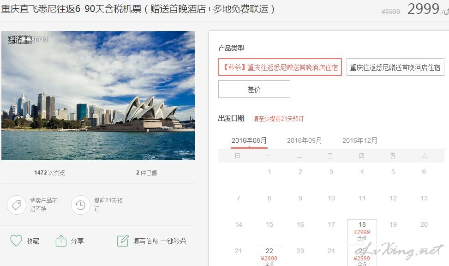Switch to the 2016年09月 tab
The image size is (449, 266).
(x=305, y=140)
